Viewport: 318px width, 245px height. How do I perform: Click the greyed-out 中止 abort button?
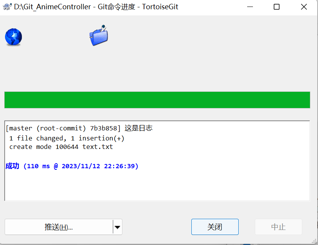pyautogui.click(x=278, y=227)
